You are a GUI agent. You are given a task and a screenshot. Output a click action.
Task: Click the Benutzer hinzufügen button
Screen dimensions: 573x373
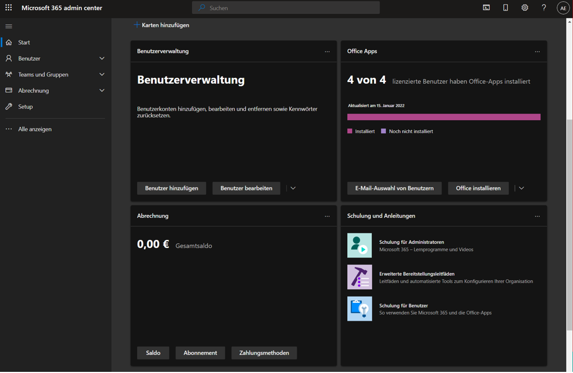[171, 188]
